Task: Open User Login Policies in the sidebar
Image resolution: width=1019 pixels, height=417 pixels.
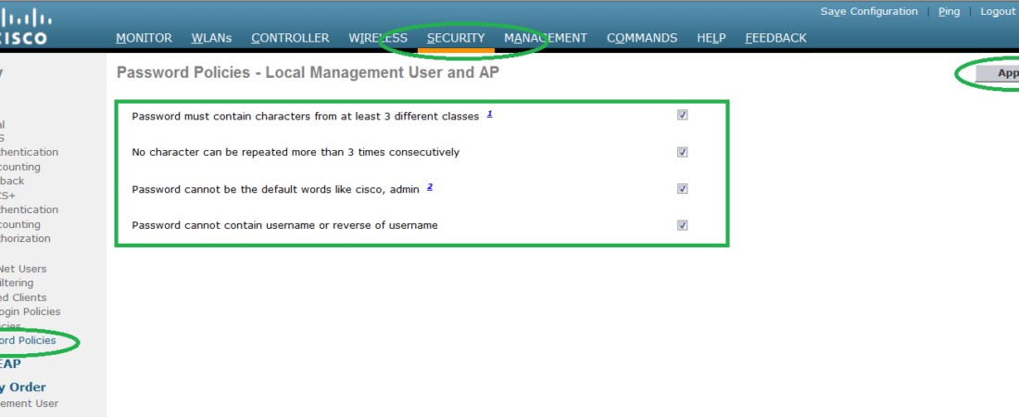Action: point(30,311)
